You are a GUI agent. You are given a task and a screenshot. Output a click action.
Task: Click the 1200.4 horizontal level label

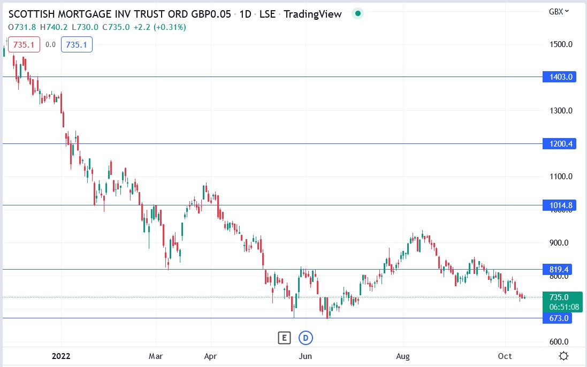[x=558, y=143]
